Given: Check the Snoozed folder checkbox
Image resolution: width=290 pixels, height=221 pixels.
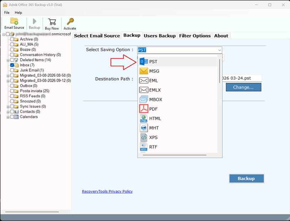Looking at the screenshot, I should click(x=12, y=101).
